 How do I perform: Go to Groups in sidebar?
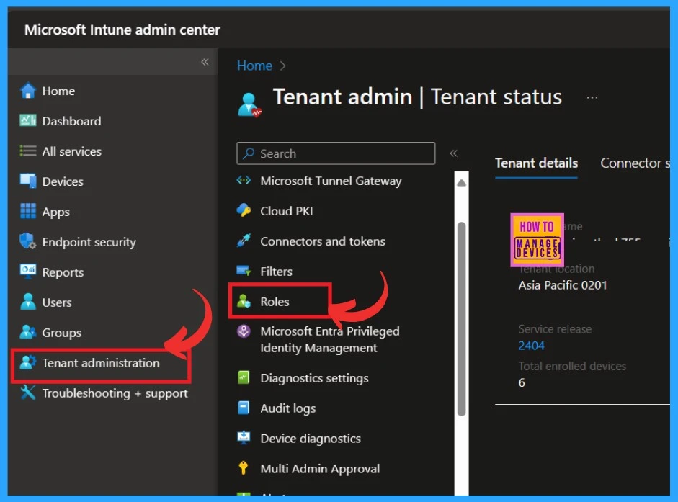click(x=61, y=333)
